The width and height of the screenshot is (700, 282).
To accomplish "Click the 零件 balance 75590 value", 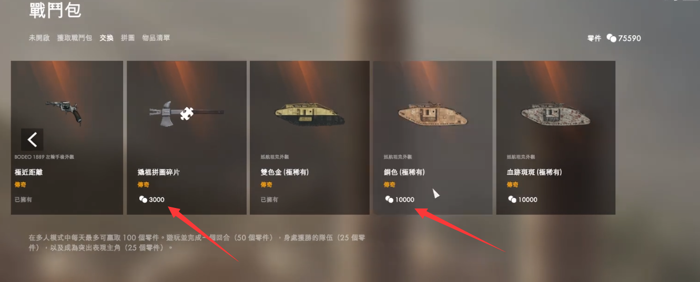I will click(630, 38).
